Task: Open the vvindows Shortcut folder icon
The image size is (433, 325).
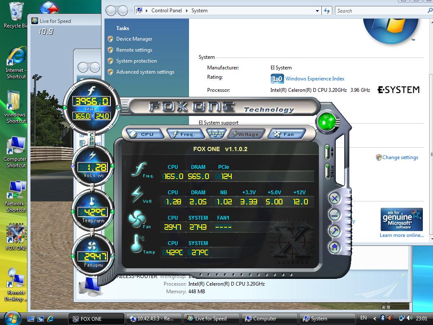Action: [x=15, y=106]
